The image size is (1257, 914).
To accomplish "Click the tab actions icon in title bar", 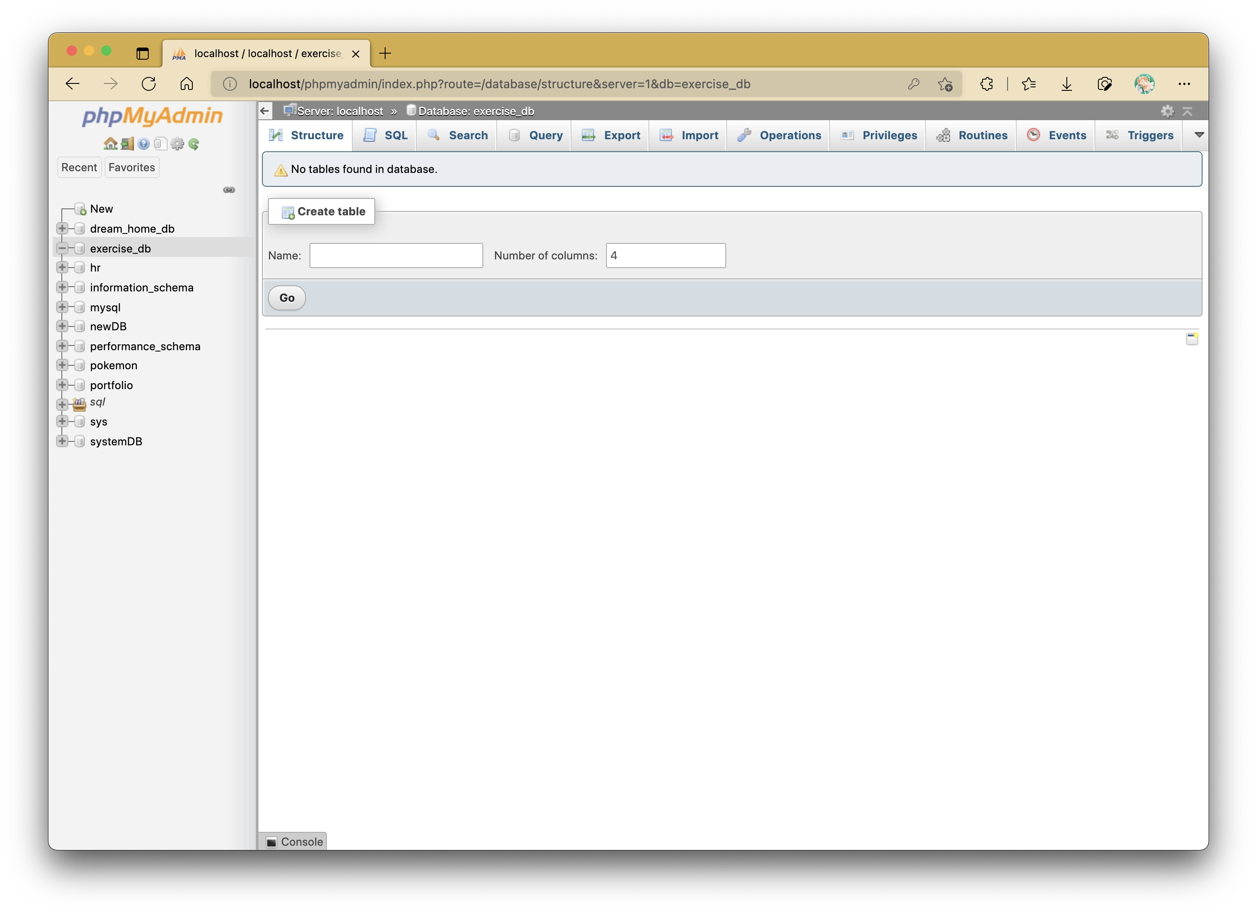I will click(x=143, y=53).
